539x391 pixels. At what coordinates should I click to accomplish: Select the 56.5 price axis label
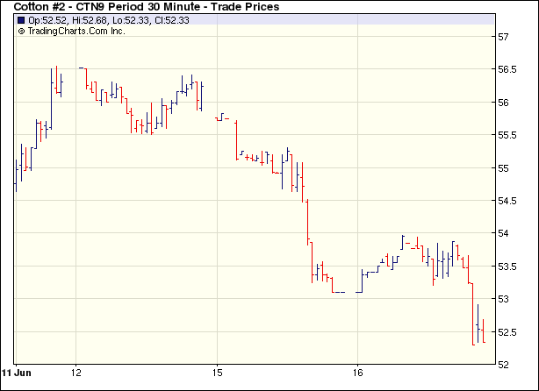coord(507,70)
